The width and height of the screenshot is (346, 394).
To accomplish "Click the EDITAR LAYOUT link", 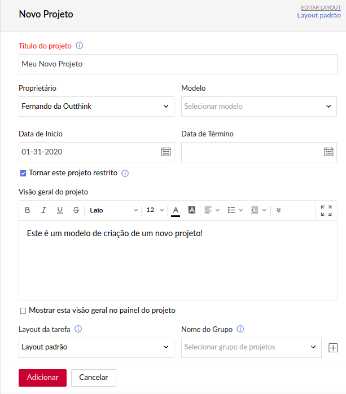I will pos(321,8).
